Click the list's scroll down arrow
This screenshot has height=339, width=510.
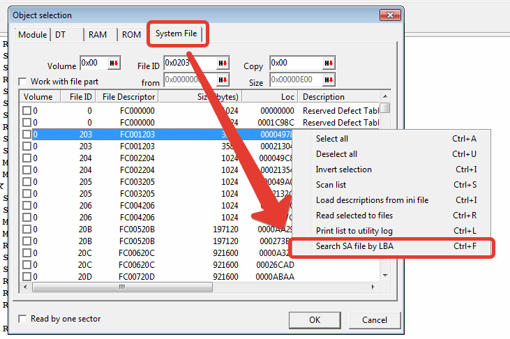[x=385, y=276]
